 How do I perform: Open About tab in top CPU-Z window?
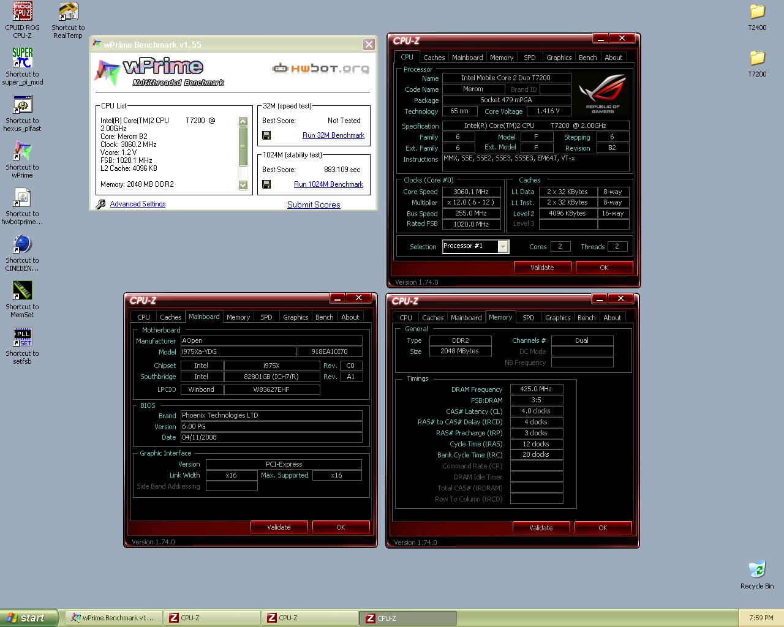[613, 58]
